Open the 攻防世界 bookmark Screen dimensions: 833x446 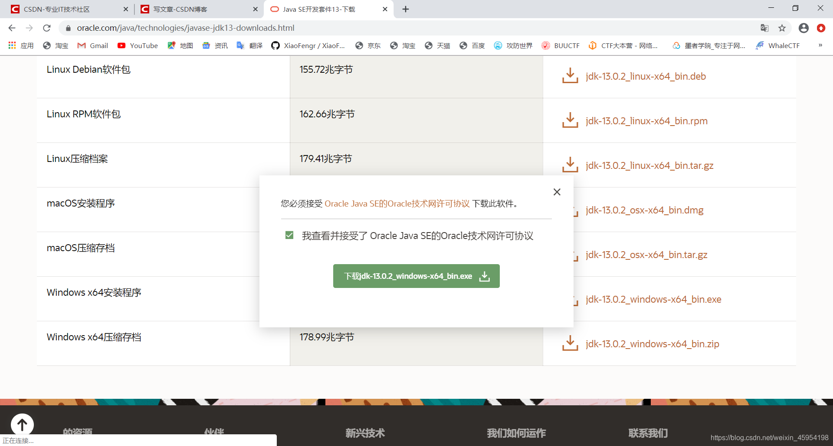(513, 45)
